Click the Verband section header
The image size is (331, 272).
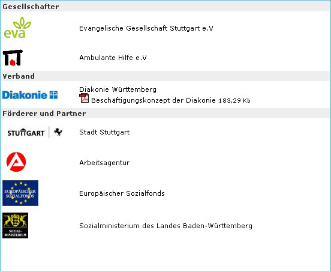[x=19, y=76]
